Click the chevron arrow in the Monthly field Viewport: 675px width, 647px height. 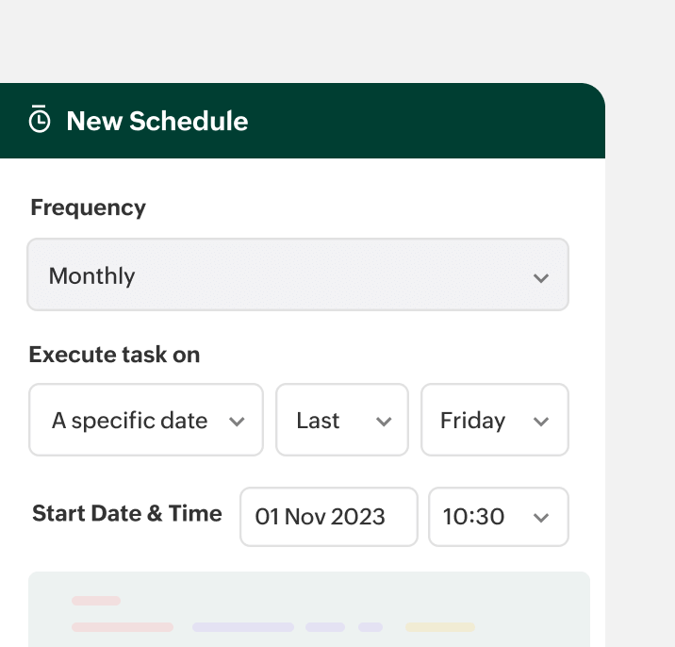(541, 278)
